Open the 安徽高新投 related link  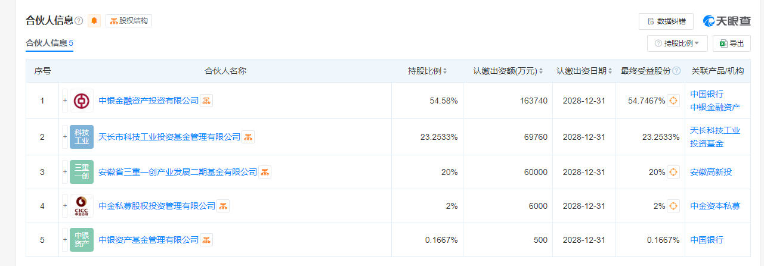click(x=710, y=172)
